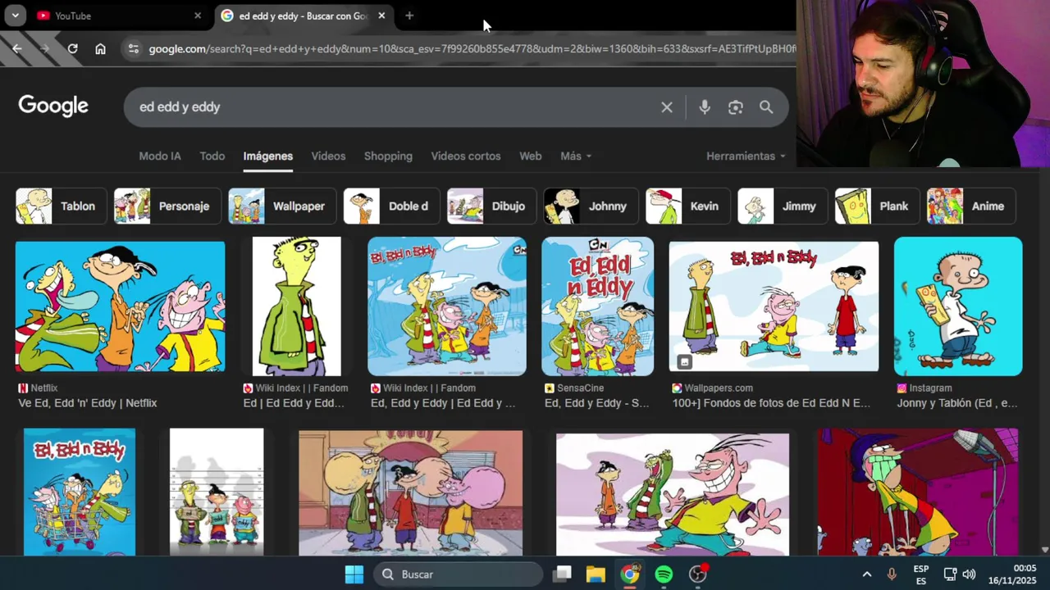1050x590 pixels.
Task: Open File Explorer from taskbar
Action: (x=596, y=574)
